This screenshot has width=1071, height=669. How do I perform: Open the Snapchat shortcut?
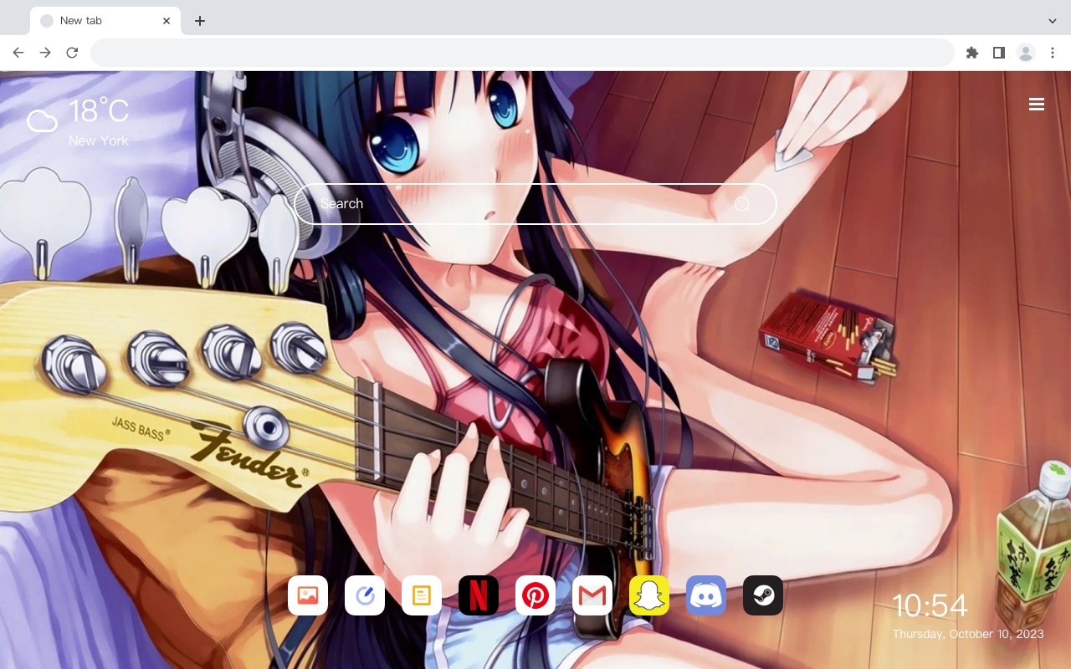click(x=649, y=595)
